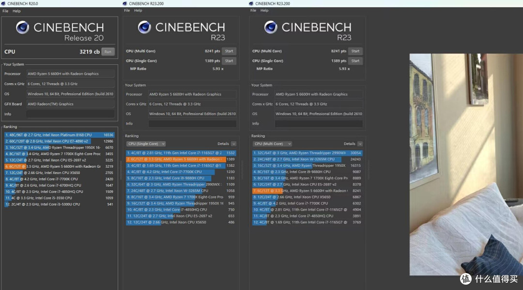Select Ryzen 7 1700X row scoring 959
Image resolution: width=523 pixels, height=290 pixels.
coord(181,197)
